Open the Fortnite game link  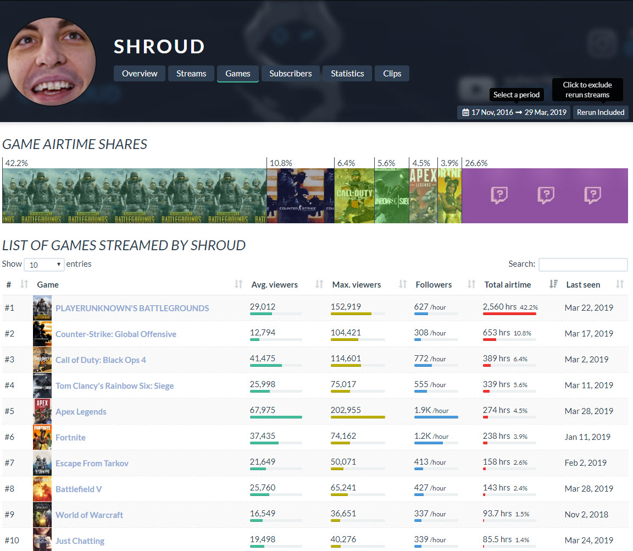point(70,438)
